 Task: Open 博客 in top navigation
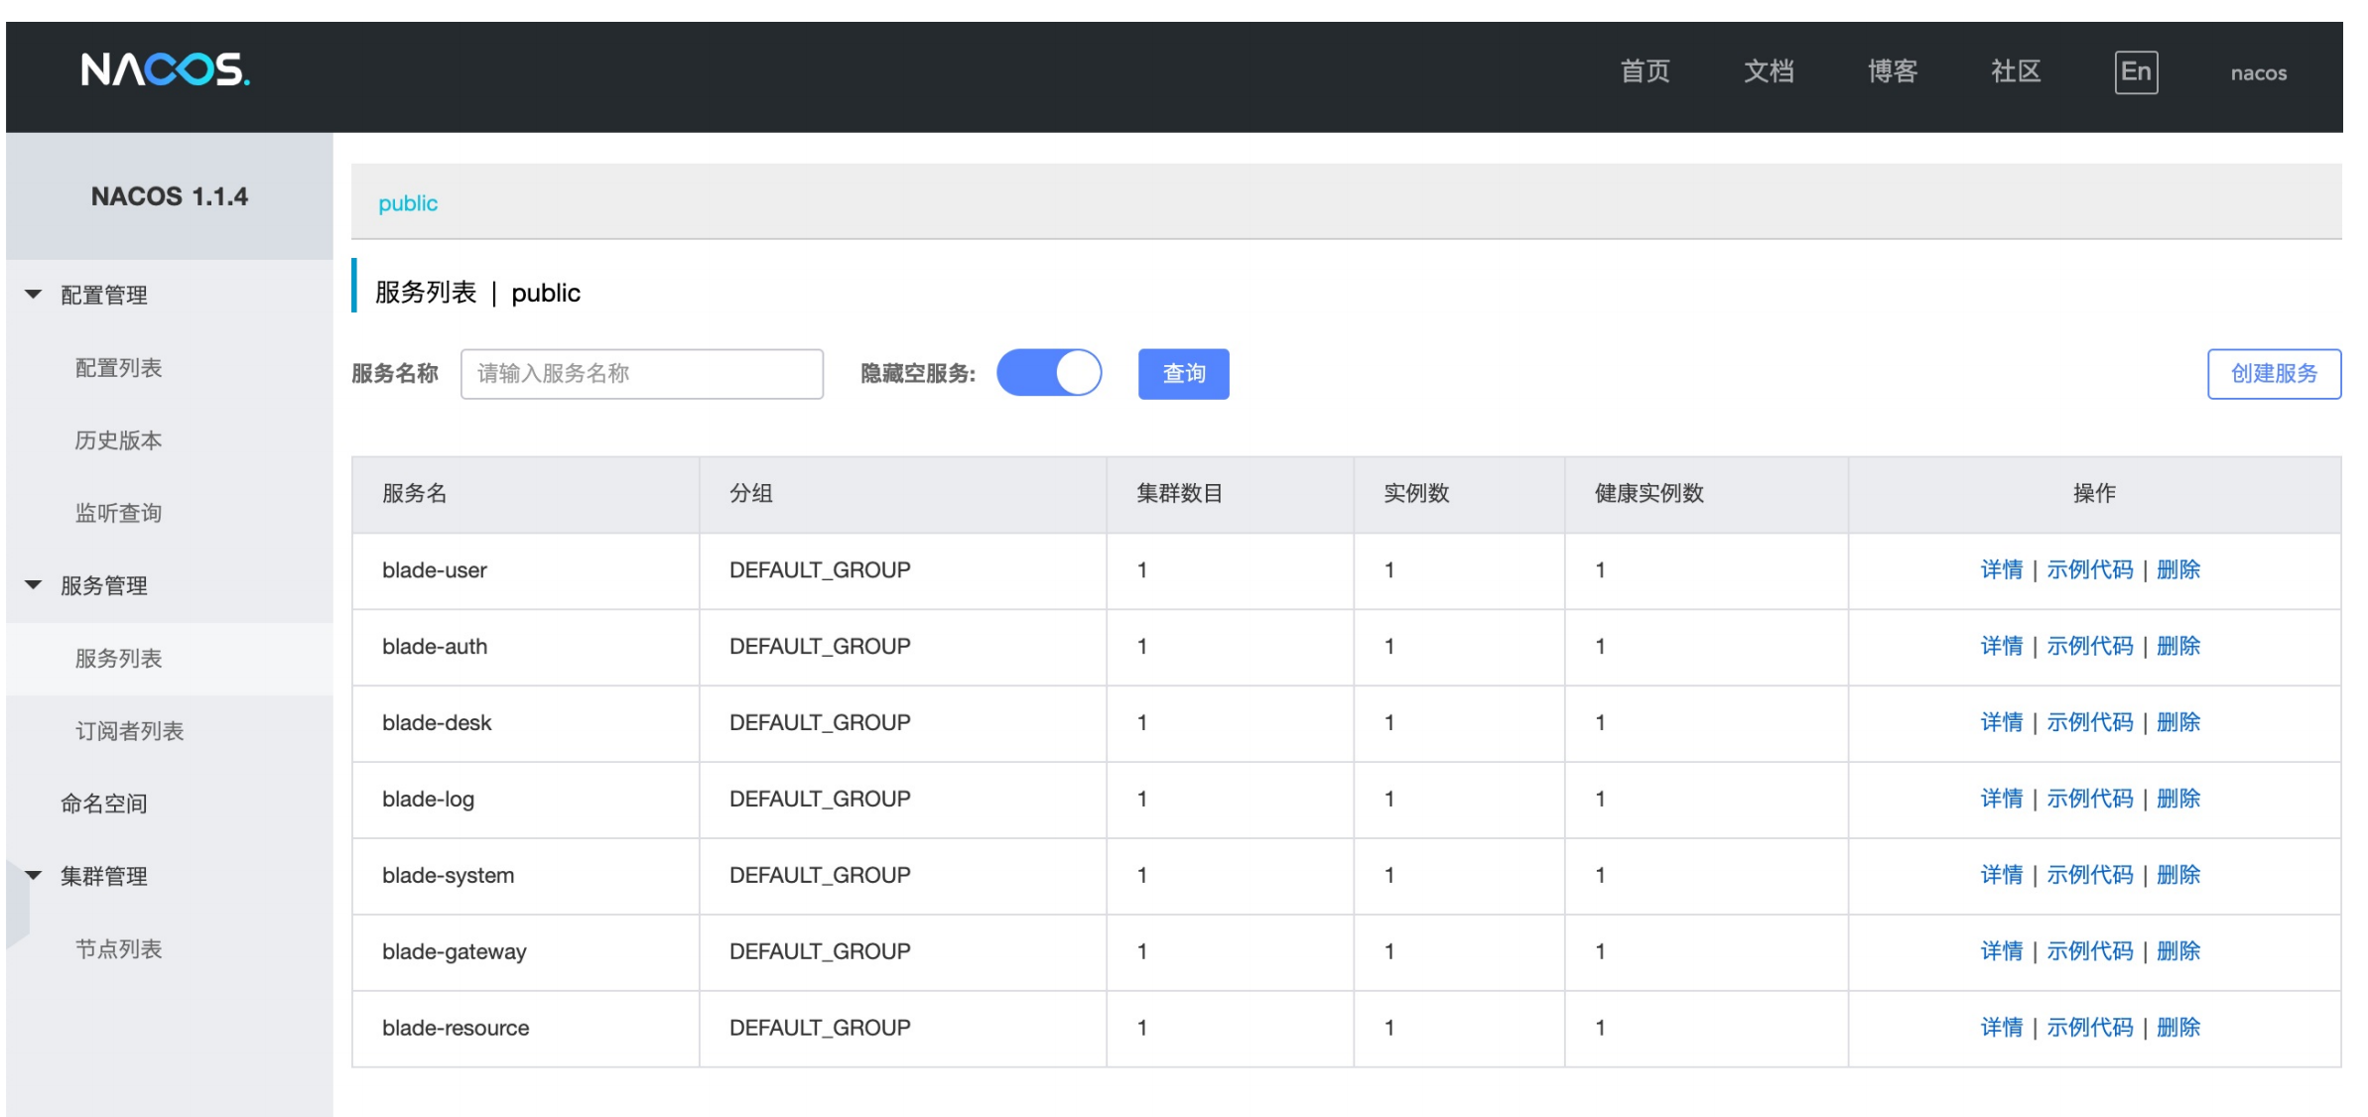click(1893, 71)
